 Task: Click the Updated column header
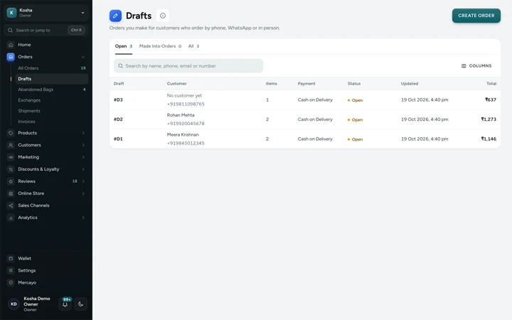point(410,84)
